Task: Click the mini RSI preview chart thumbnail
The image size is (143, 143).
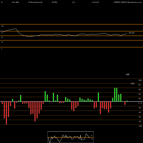Action: point(71,137)
